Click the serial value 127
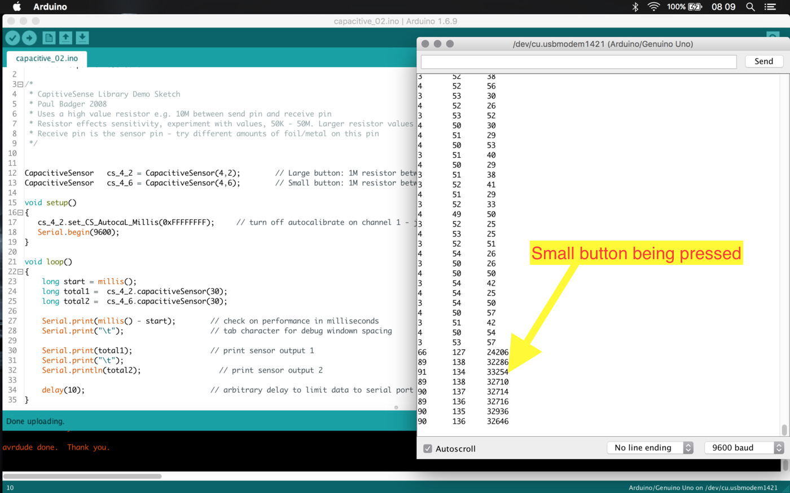 pyautogui.click(x=459, y=352)
